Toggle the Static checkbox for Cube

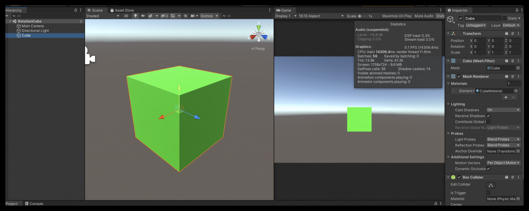(x=504, y=18)
